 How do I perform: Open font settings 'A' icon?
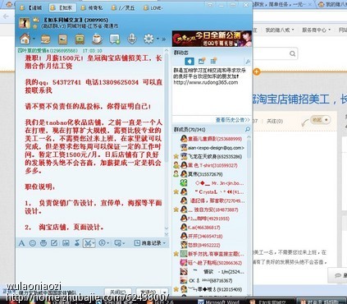click(21, 243)
